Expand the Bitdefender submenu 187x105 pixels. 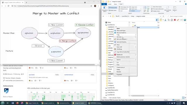click(x=136, y=55)
